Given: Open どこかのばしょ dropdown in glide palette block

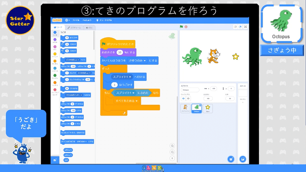Looking at the screenshot, I should 84,73.
